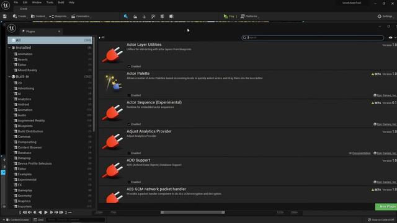Select the Augmented Reality category

tap(31, 121)
